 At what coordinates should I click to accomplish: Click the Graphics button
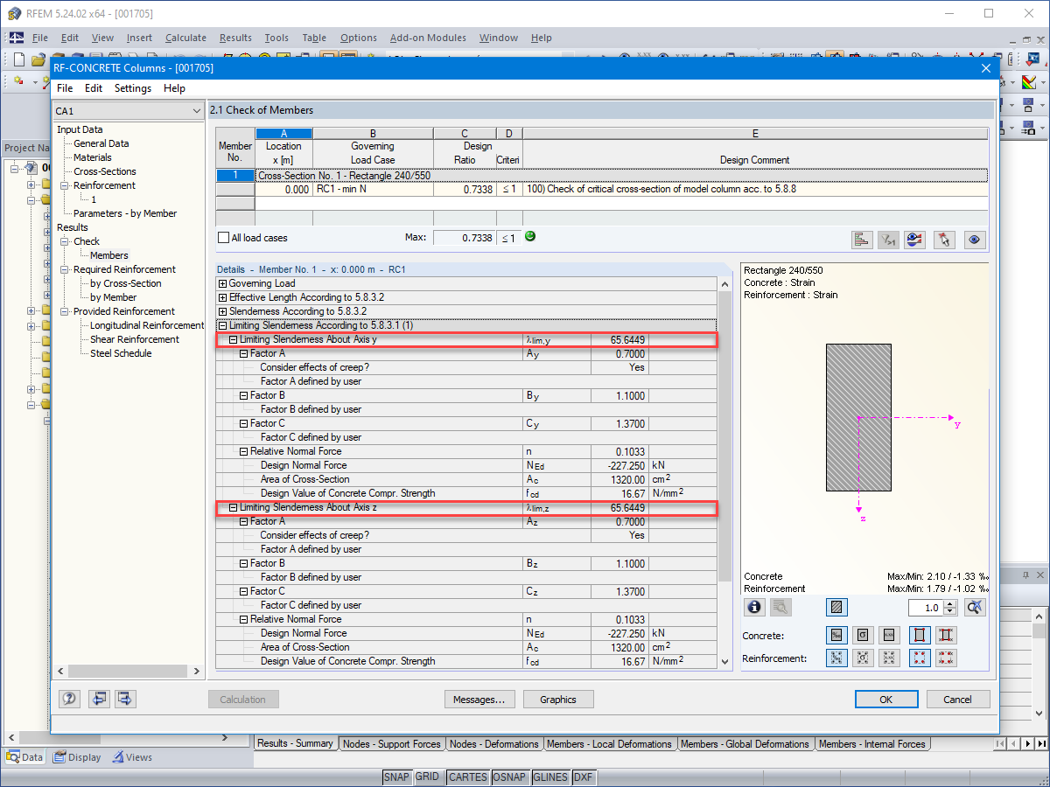pos(558,700)
